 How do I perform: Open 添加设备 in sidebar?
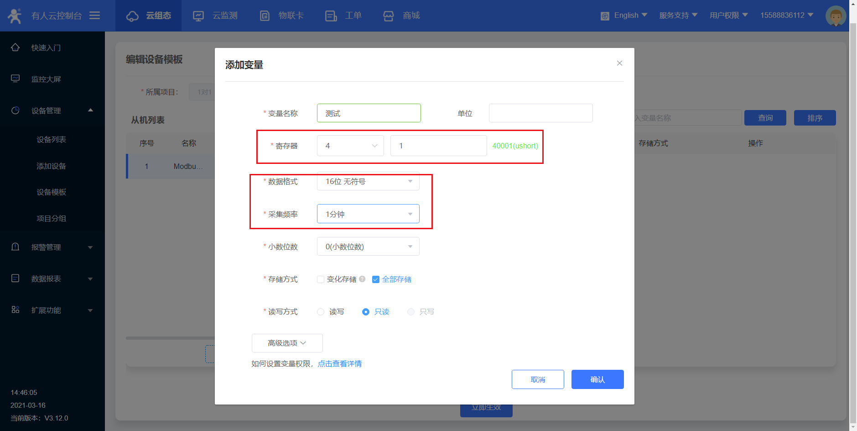(x=52, y=166)
